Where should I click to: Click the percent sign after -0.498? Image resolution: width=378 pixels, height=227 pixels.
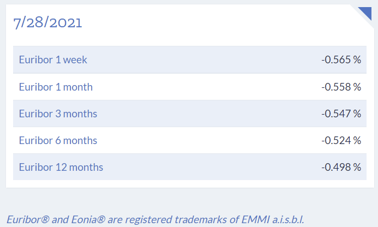click(x=357, y=167)
